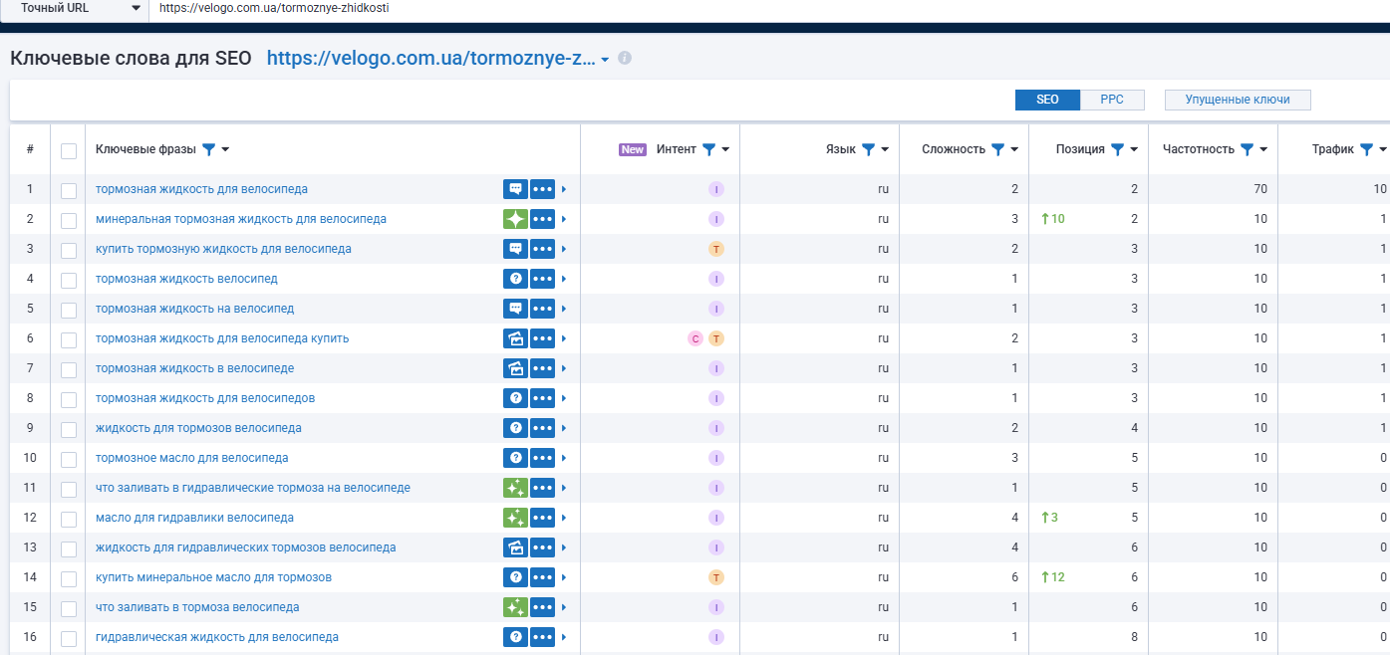The image size is (1390, 655).
Task: Click green sparkle icon for 'что заливать в гидравлические тормоза'
Action: click(515, 488)
